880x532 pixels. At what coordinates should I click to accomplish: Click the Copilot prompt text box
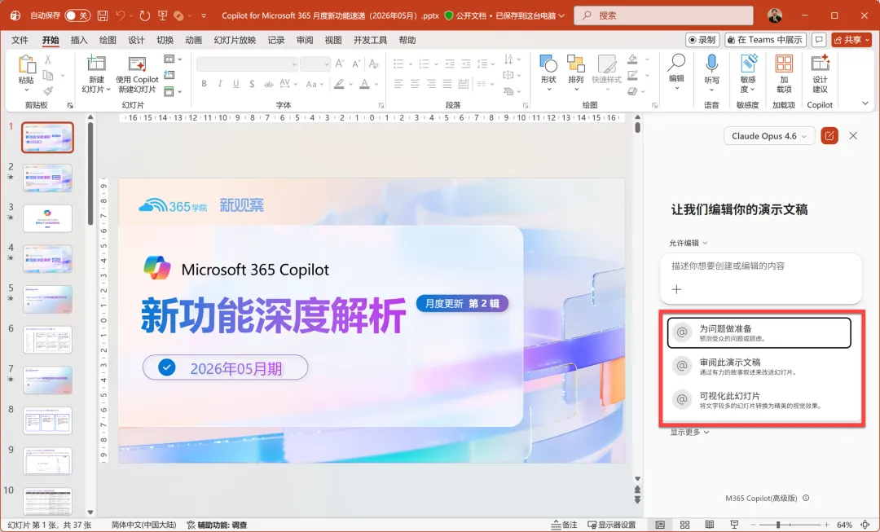(x=760, y=266)
